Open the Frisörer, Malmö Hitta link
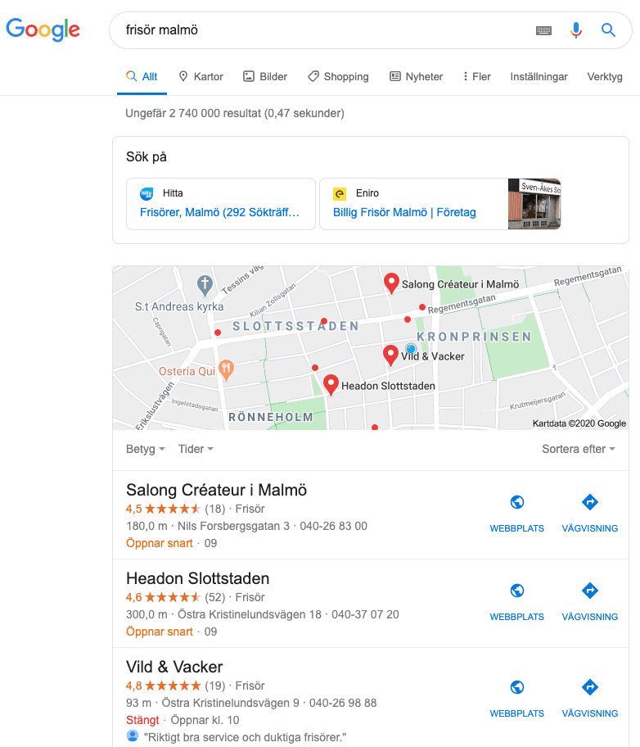The image size is (640, 747). coord(219,212)
